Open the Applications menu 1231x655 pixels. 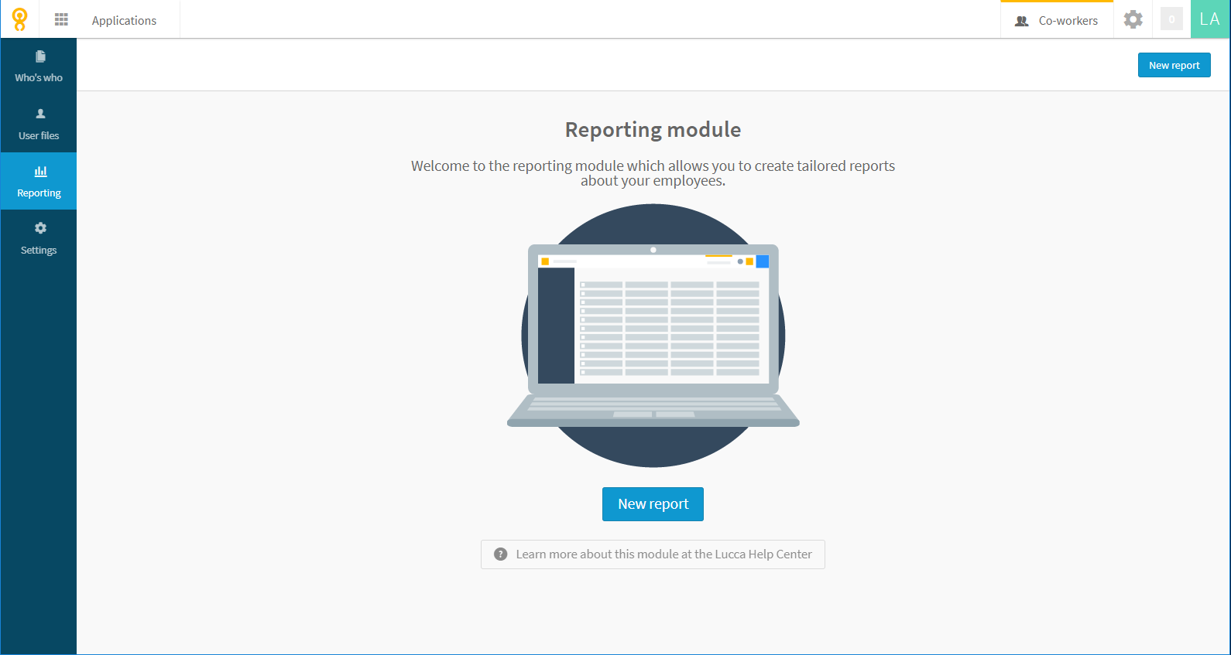pyautogui.click(x=124, y=20)
